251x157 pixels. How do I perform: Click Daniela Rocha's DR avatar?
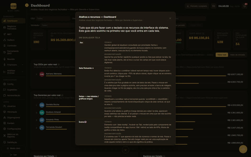click(42, 105)
